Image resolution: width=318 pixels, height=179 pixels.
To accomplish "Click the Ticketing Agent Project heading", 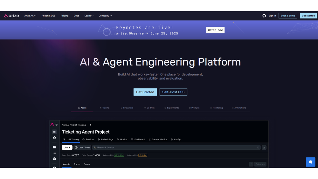I will click(x=86, y=132).
